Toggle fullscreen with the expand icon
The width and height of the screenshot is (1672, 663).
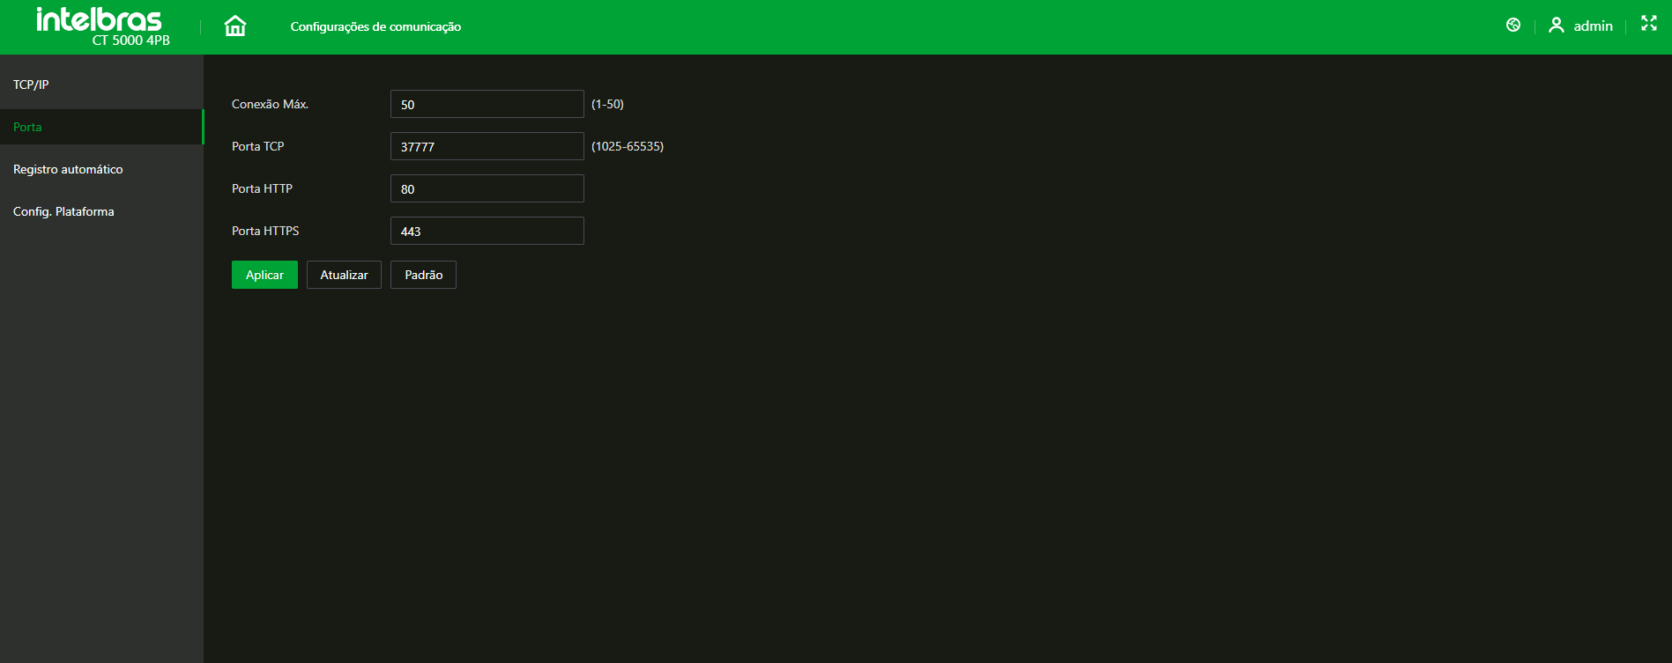point(1649,24)
